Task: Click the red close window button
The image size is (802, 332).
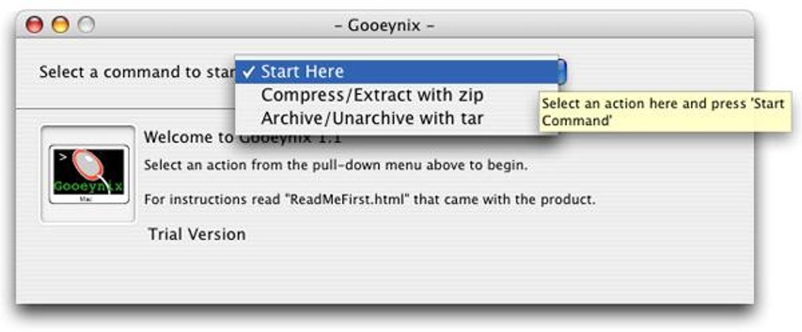Action: click(x=35, y=25)
